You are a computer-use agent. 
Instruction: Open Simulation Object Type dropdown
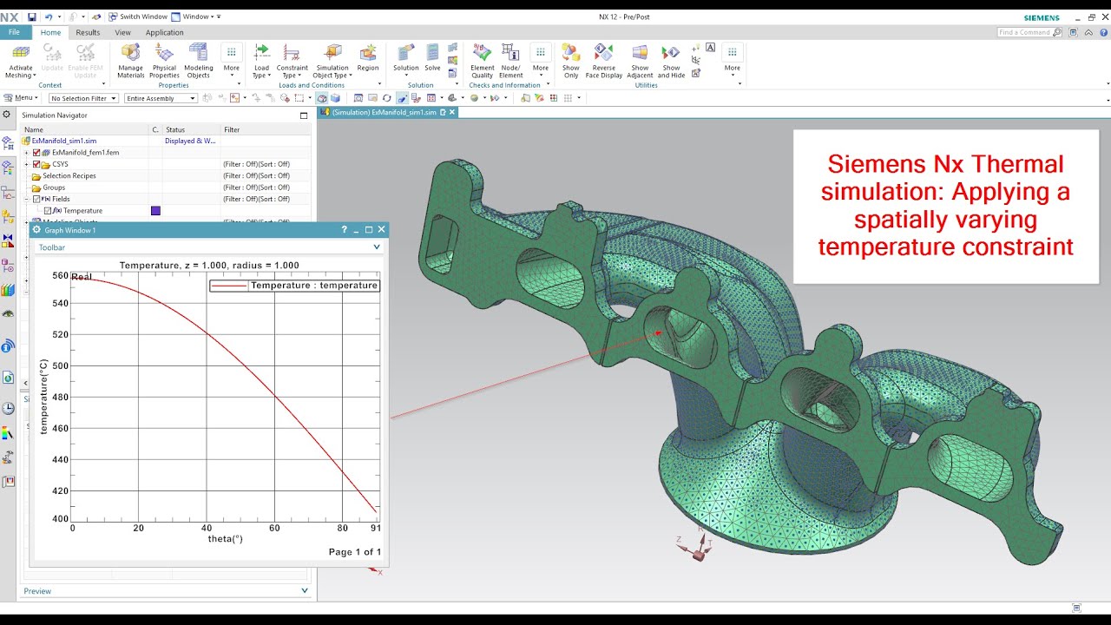(332, 62)
